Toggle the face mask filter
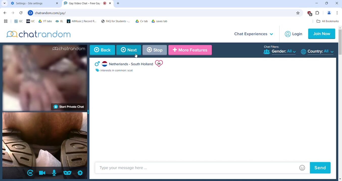 [x=67, y=173]
